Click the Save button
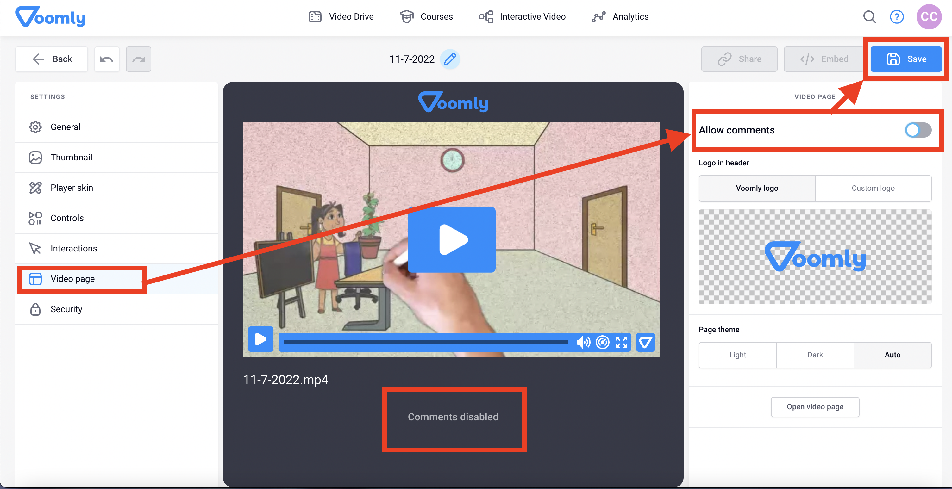952x489 pixels. point(907,59)
